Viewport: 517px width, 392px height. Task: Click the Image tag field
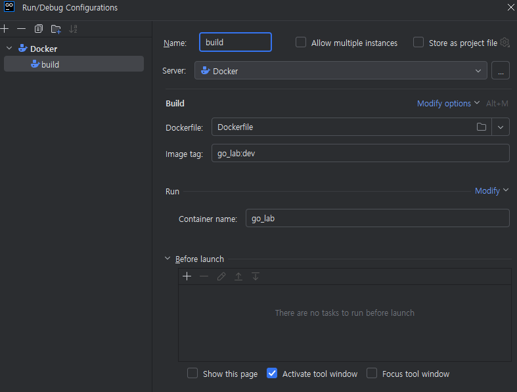point(361,153)
